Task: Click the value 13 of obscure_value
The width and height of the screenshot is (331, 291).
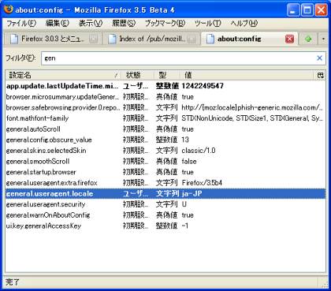Action: [185, 140]
